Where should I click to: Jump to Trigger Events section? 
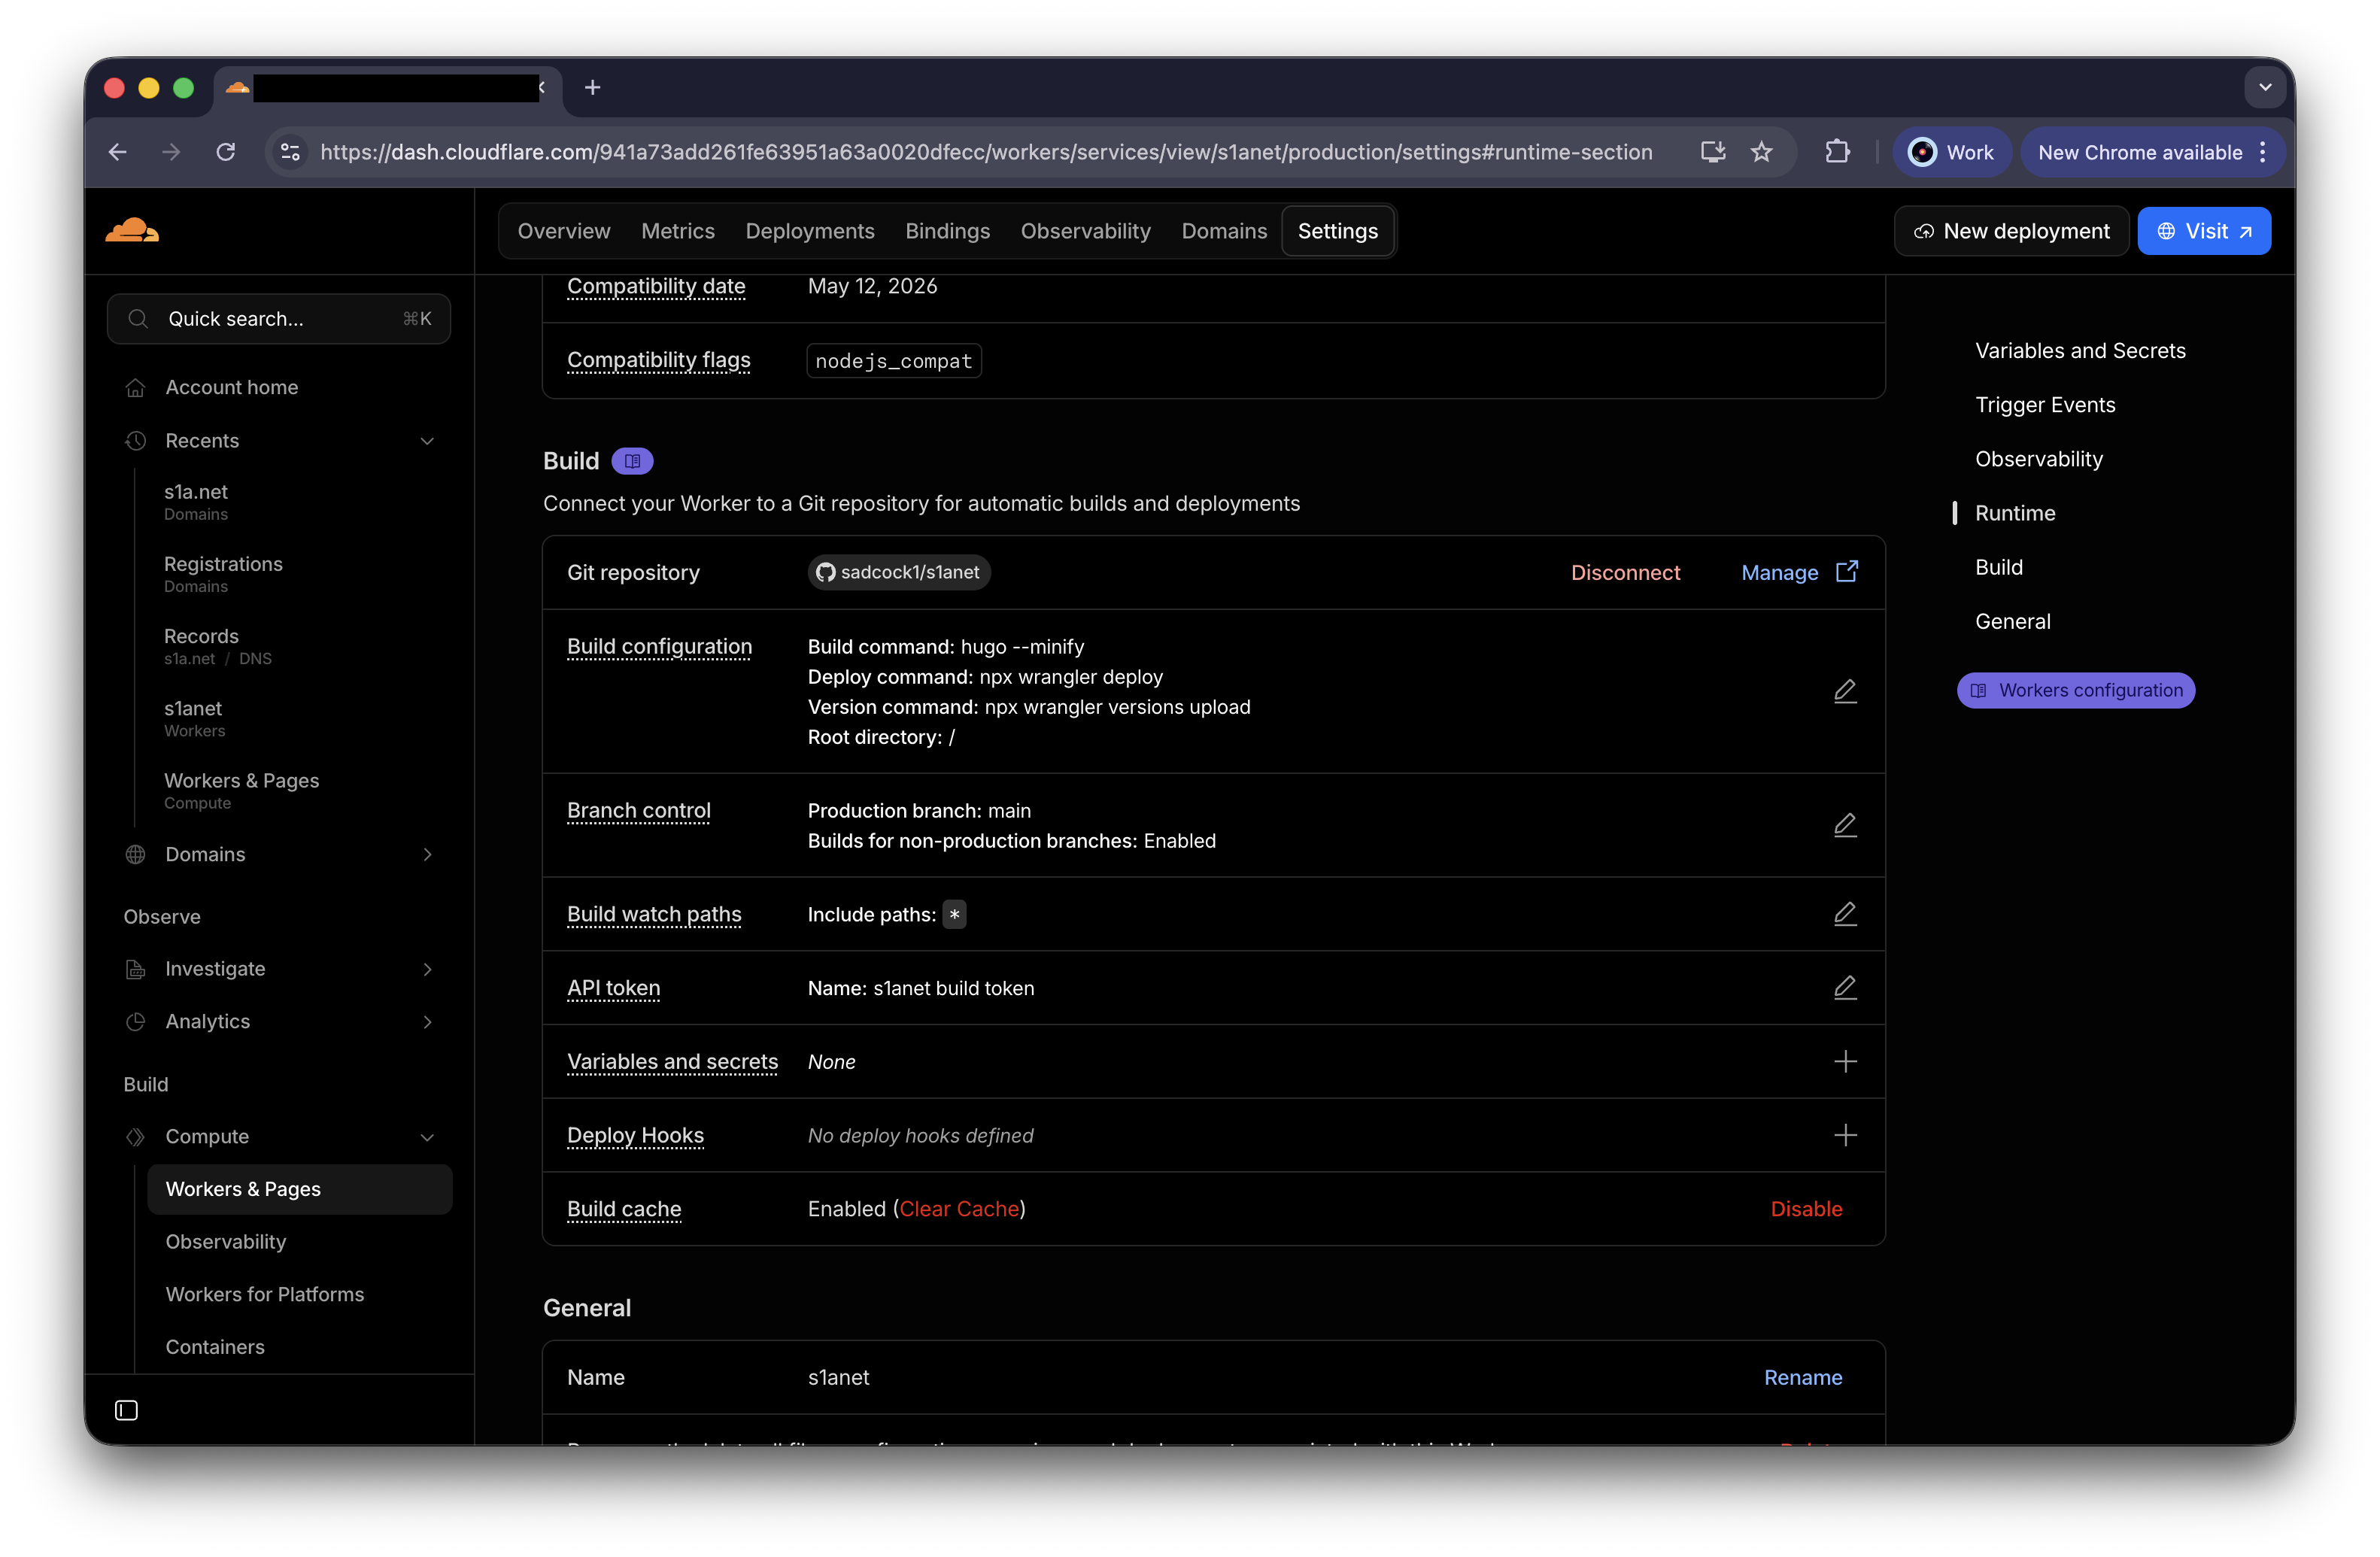2045,405
